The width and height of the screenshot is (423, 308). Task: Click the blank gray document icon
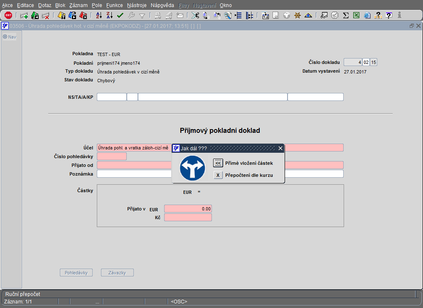click(x=276, y=16)
